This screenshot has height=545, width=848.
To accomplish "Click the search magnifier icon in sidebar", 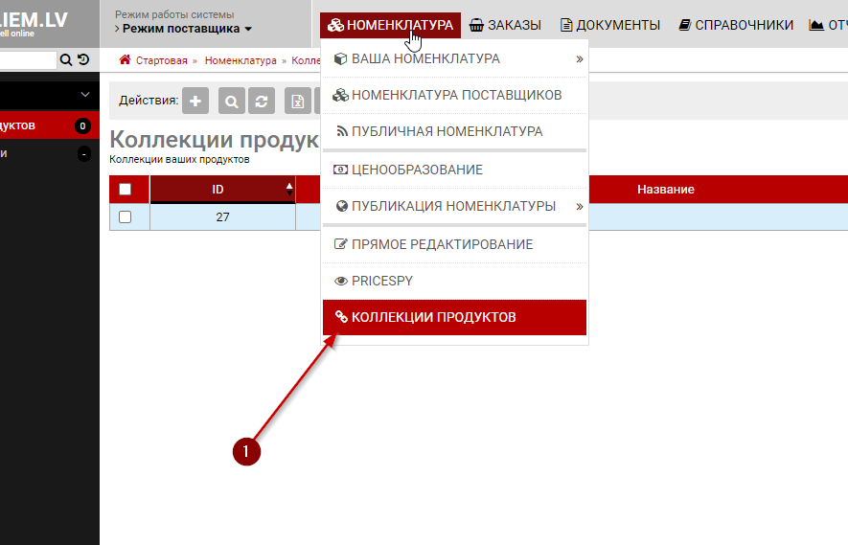I will pyautogui.click(x=66, y=59).
